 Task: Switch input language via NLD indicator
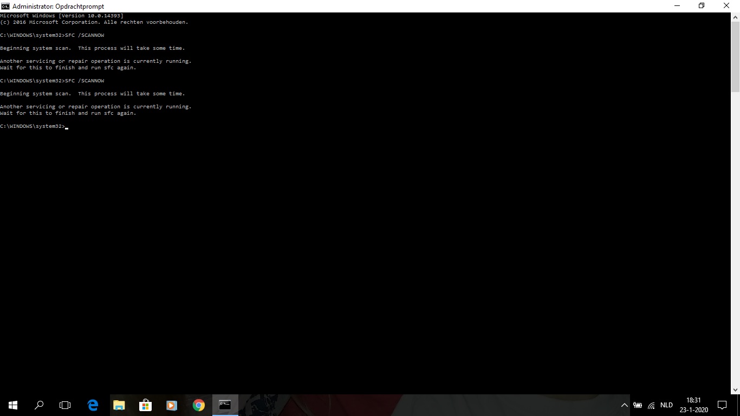click(666, 405)
